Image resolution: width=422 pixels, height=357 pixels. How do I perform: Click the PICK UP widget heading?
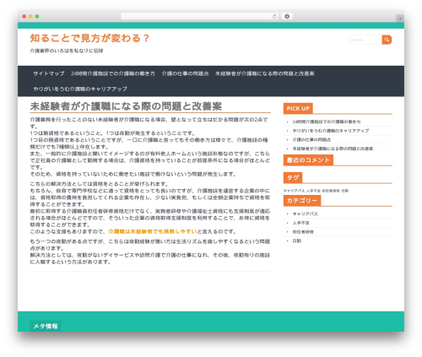click(298, 109)
